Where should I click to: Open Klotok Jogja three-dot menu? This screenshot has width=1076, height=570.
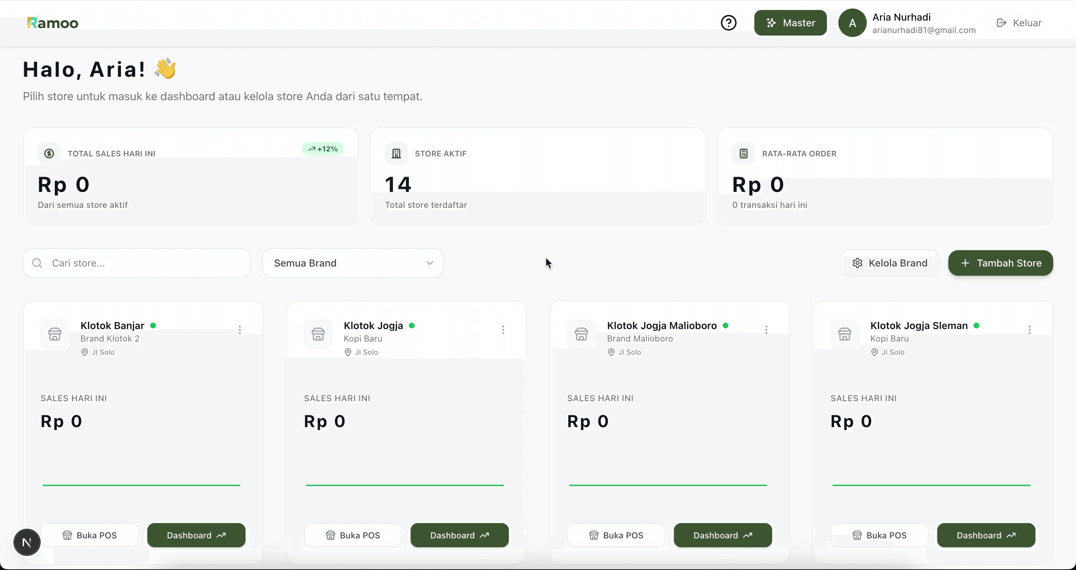[x=503, y=330]
